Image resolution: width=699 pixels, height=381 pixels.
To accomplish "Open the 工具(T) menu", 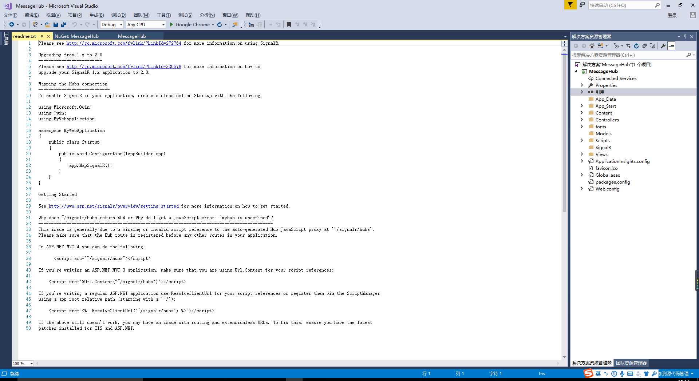I will point(164,15).
